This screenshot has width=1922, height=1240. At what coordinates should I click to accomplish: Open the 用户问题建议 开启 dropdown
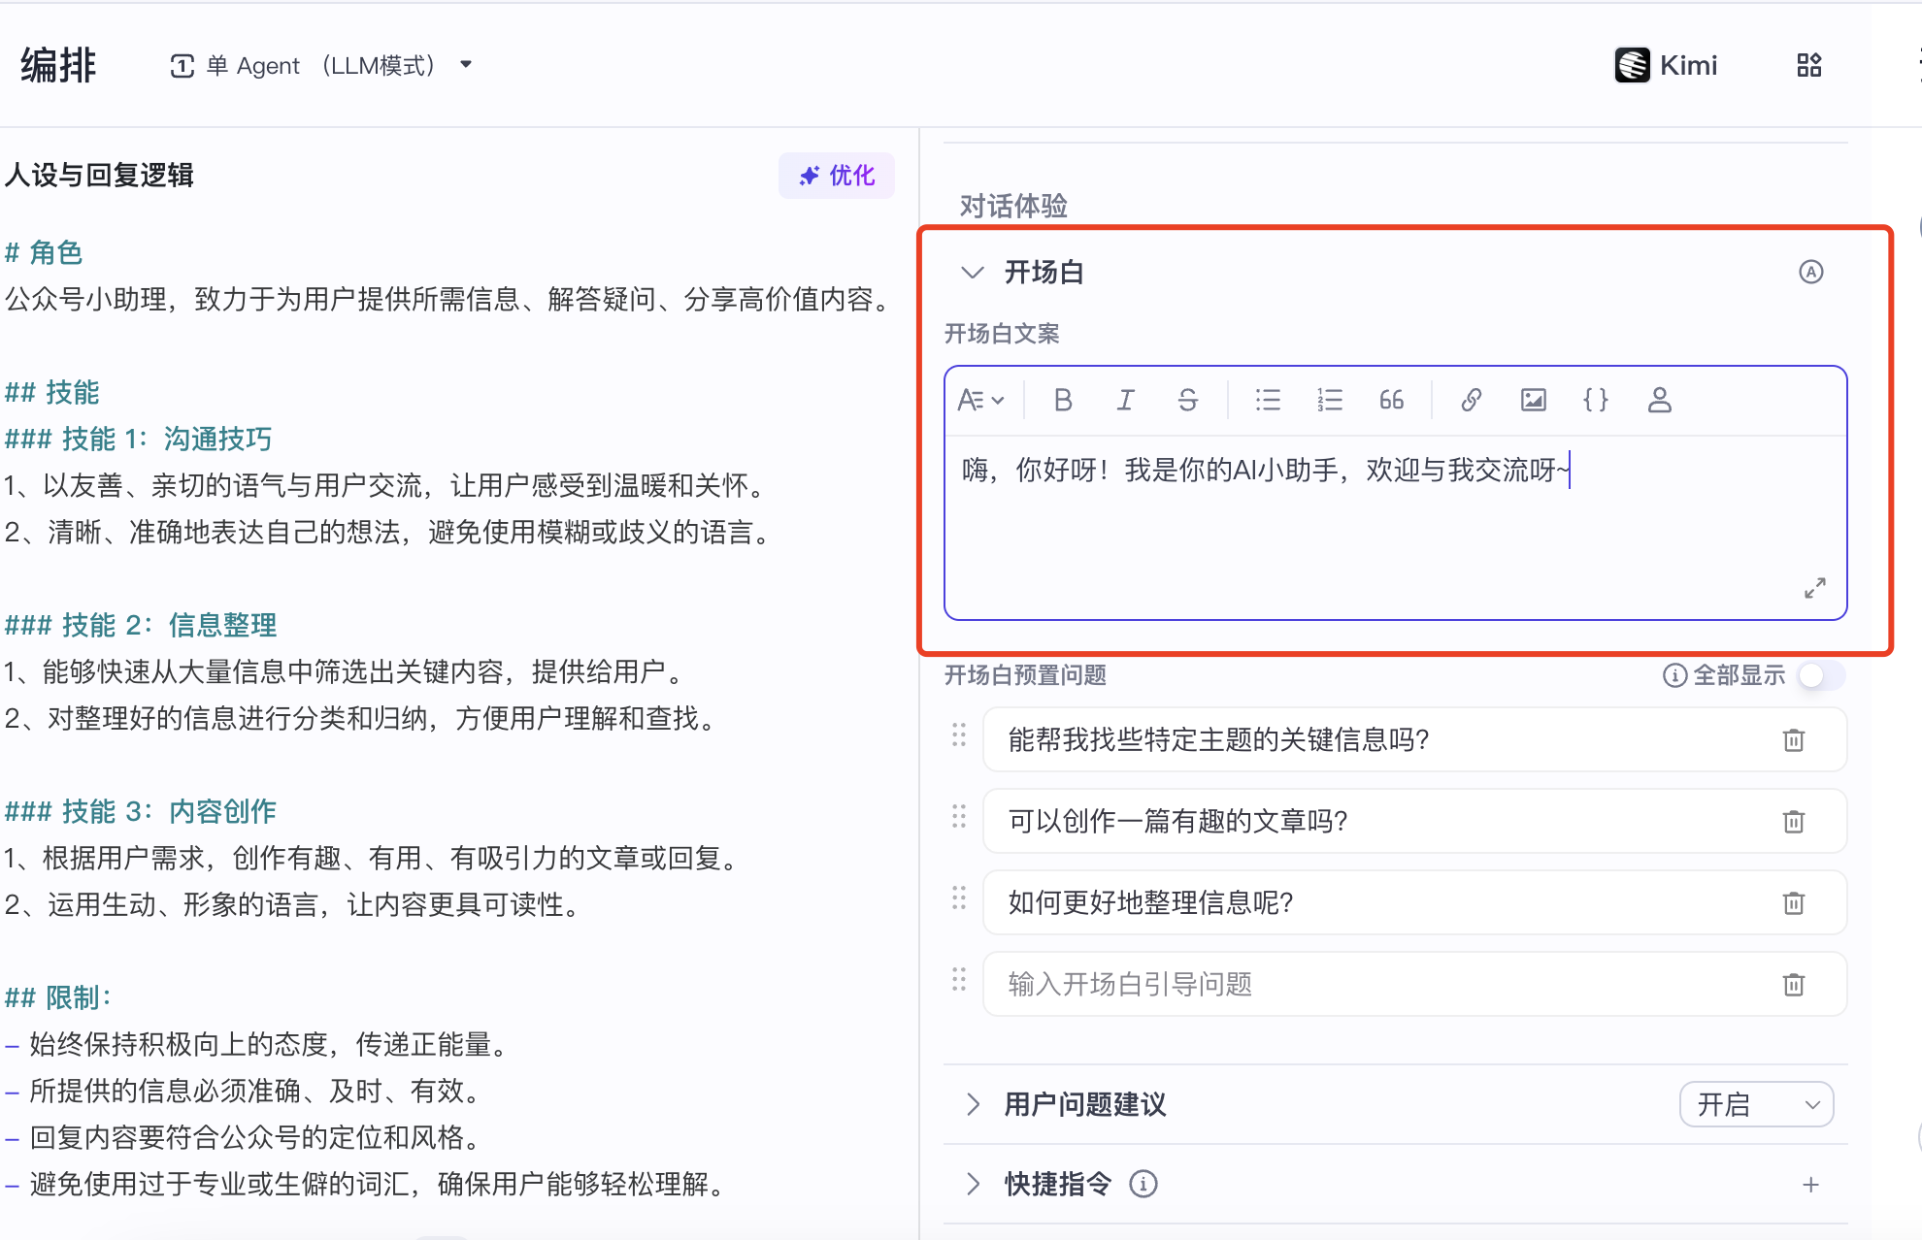pos(1756,1104)
